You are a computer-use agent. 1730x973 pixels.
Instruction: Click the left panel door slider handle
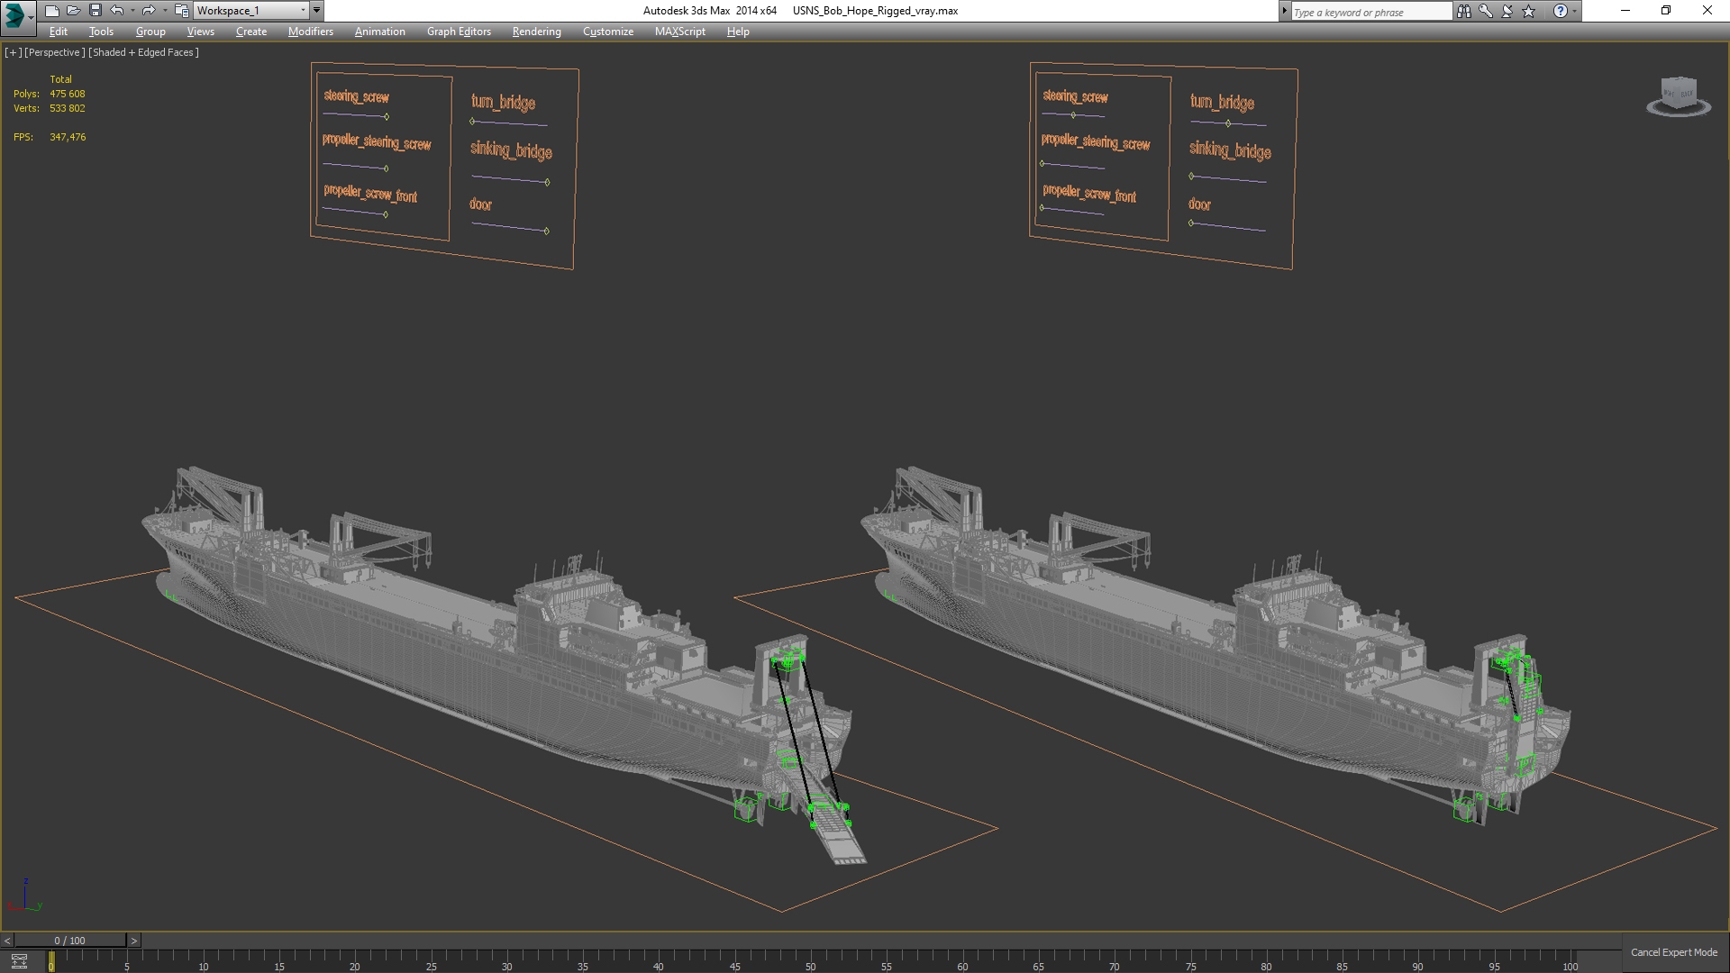[x=547, y=232]
